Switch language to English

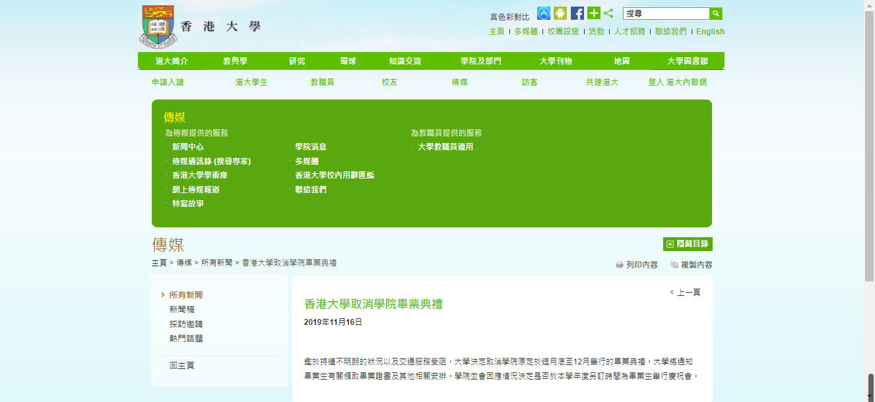coord(710,32)
